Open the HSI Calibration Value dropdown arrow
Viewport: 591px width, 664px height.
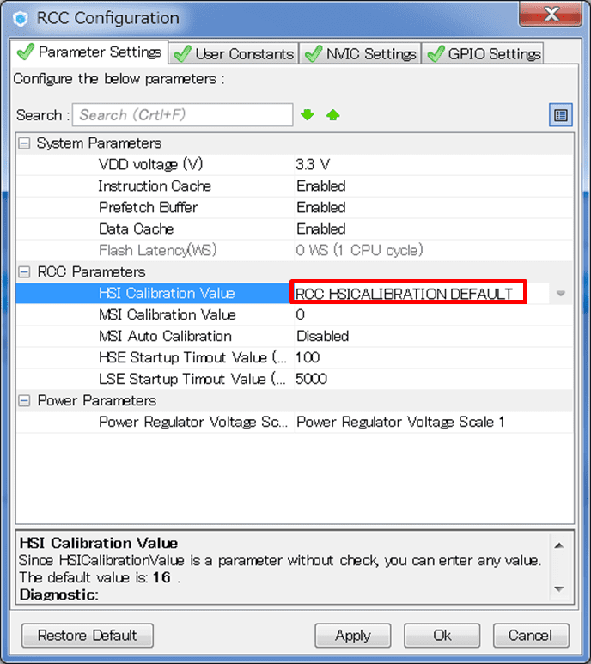pyautogui.click(x=561, y=294)
